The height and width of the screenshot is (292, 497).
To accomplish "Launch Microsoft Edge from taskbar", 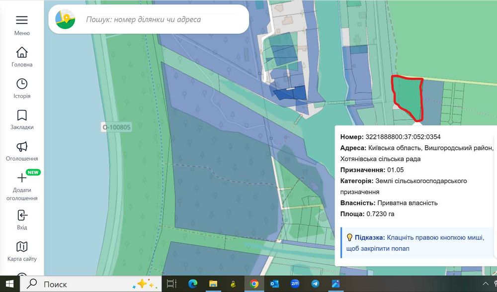I will coord(192,284).
